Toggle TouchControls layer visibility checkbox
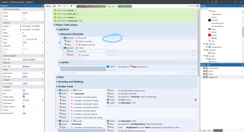Image resolution: width=244 pixels, height=132 pixels. 204,68
